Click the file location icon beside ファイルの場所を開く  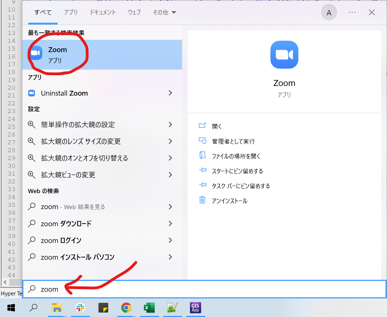tap(202, 155)
